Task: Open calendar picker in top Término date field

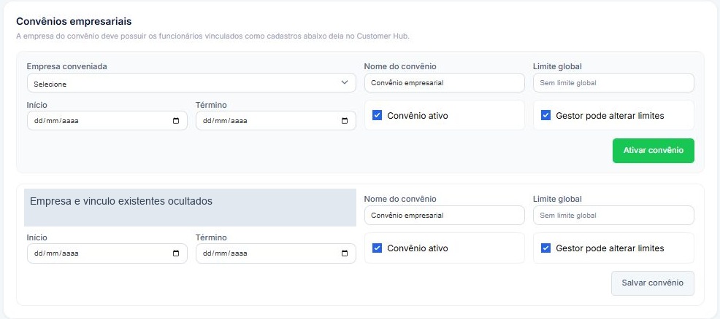Action: tap(345, 122)
